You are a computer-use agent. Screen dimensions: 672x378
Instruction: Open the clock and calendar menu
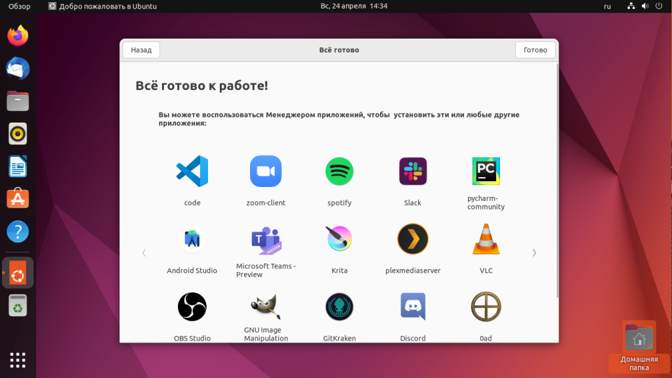[354, 6]
